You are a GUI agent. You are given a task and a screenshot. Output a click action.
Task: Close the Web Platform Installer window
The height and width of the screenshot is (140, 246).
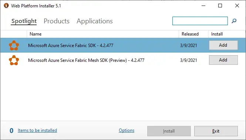(237, 6)
